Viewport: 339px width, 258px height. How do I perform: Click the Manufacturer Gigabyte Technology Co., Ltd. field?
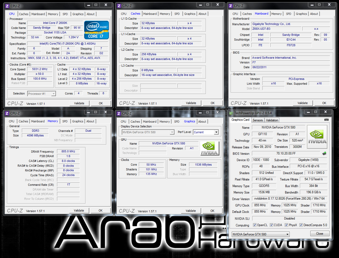point(291,24)
